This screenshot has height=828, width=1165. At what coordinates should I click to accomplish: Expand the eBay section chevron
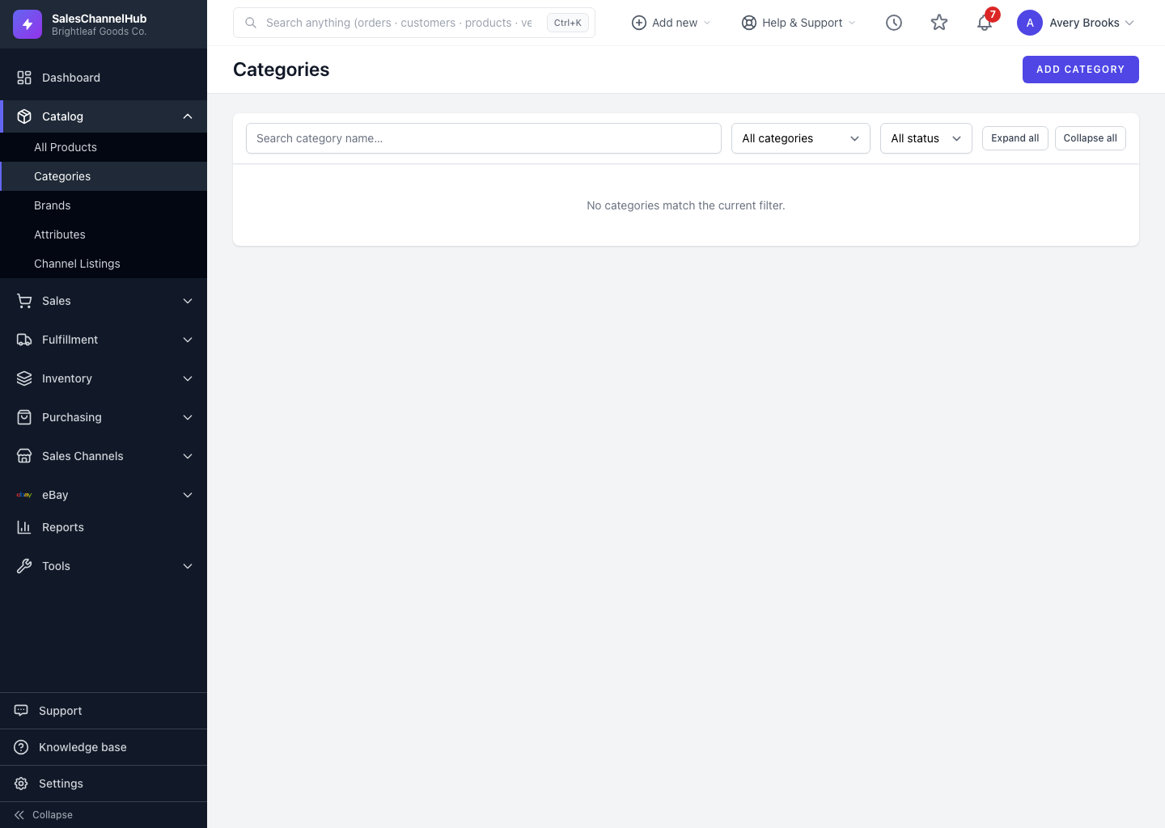click(188, 495)
